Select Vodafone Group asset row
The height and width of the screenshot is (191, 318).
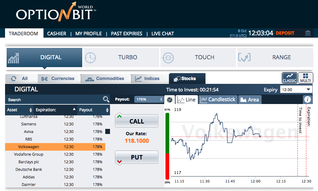[x=55, y=154]
